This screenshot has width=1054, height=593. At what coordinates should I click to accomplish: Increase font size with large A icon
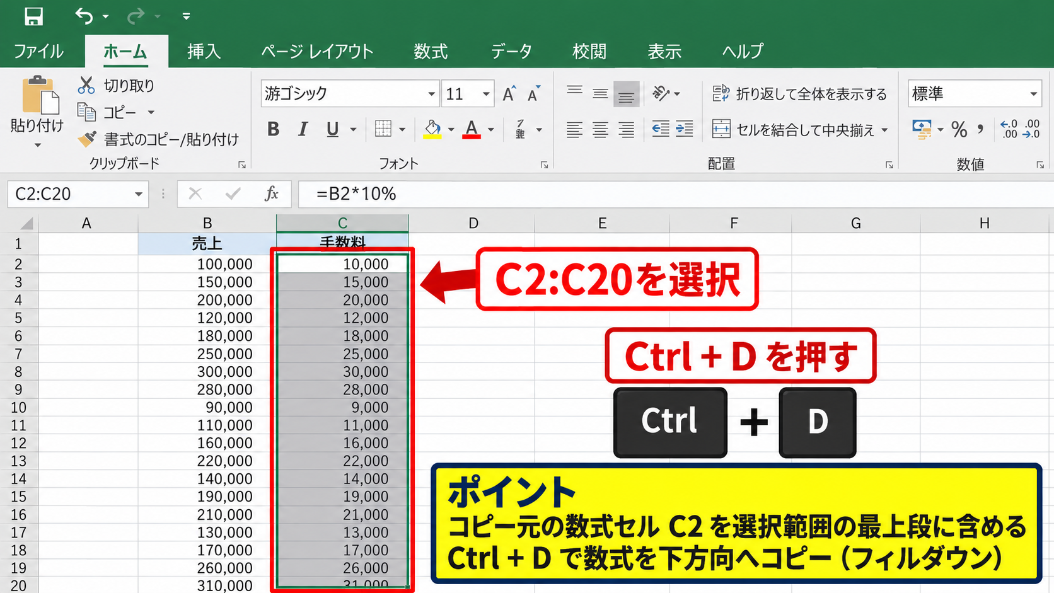[x=509, y=94]
